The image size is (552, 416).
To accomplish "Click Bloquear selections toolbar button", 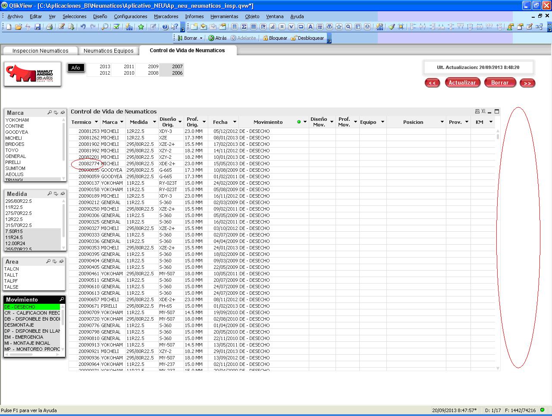I will pos(275,38).
